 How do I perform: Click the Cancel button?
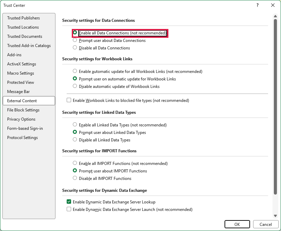tap(266, 225)
